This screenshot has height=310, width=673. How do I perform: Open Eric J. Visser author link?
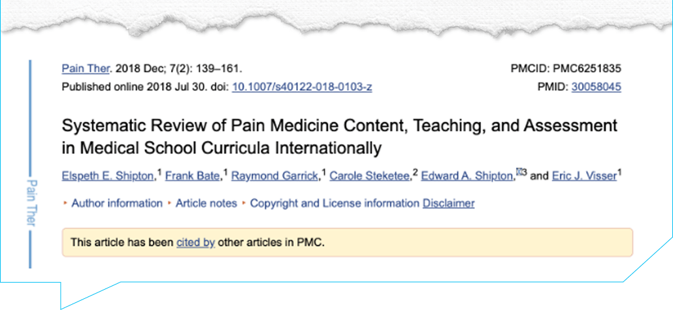tap(584, 176)
